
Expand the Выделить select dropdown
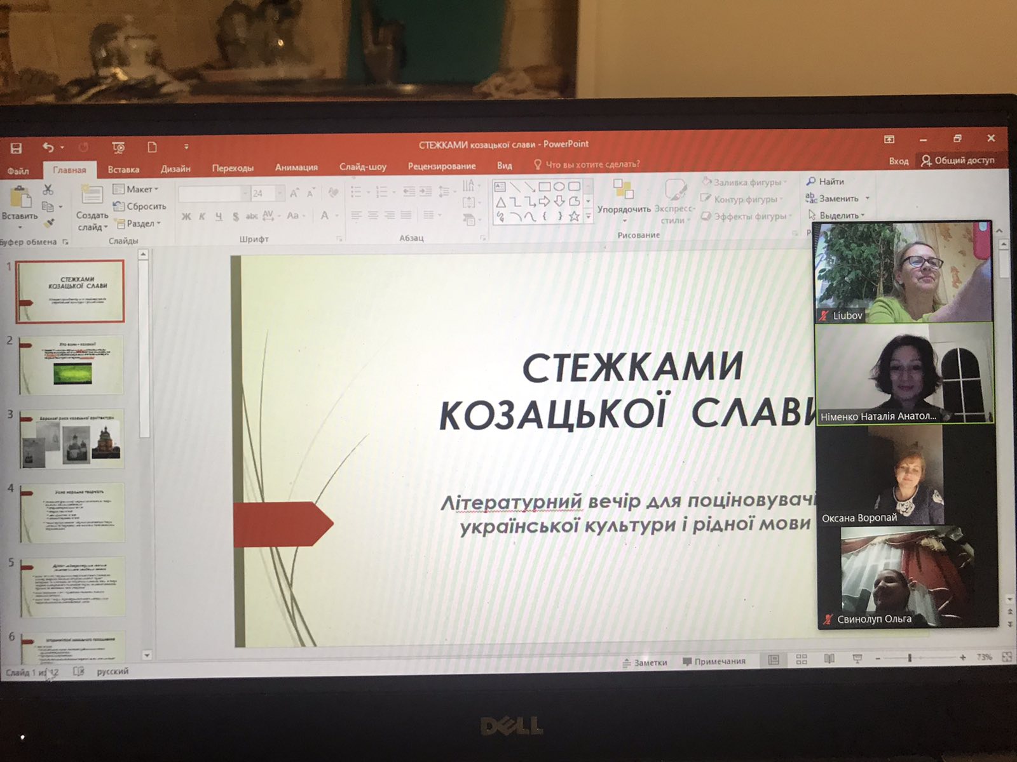(837, 215)
